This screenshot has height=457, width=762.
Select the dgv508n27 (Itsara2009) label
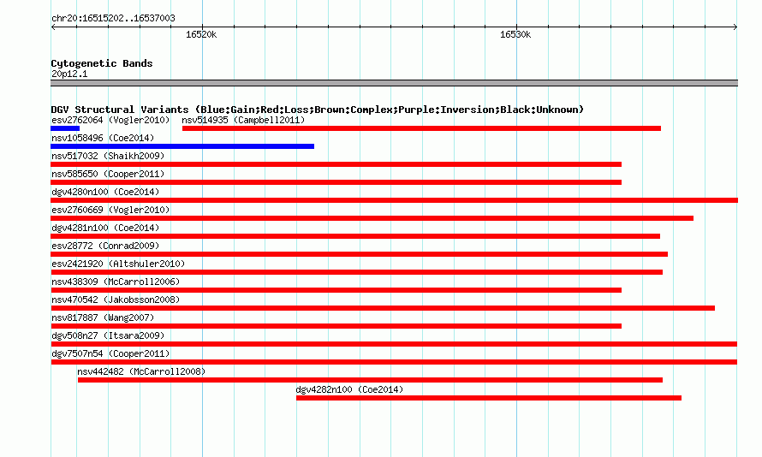(108, 335)
